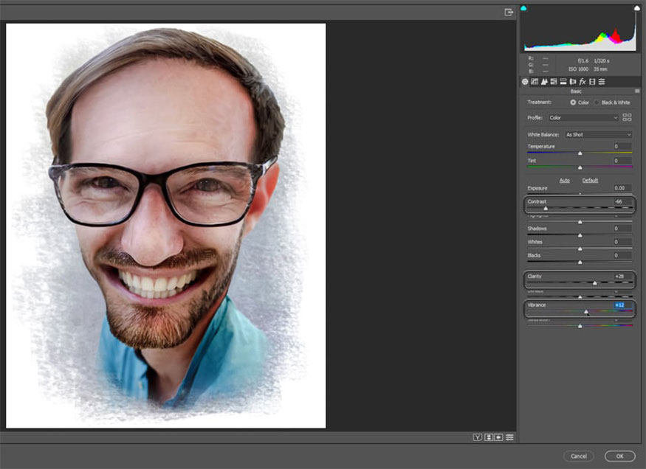Toggle full screen mode icon
646x469 pixels.
click(509, 13)
